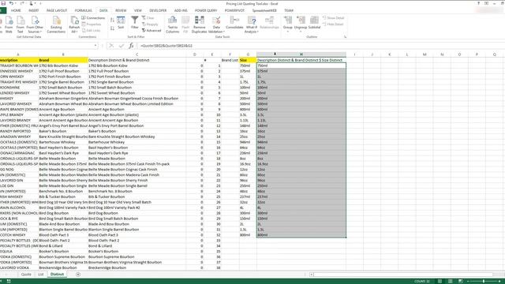Image resolution: width=505 pixels, height=284 pixels.
Task: Switch to Normal view in status bar
Action: 440,281
